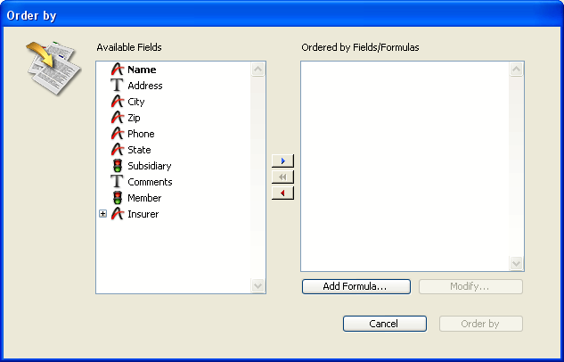Click the alpha icon beside State
Screen dimensions: 564x362
click(x=118, y=149)
